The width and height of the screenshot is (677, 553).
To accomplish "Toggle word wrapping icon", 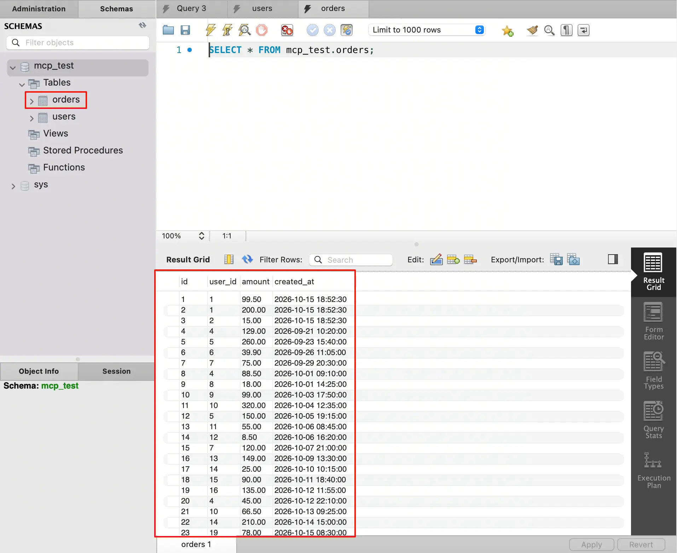I will click(583, 30).
